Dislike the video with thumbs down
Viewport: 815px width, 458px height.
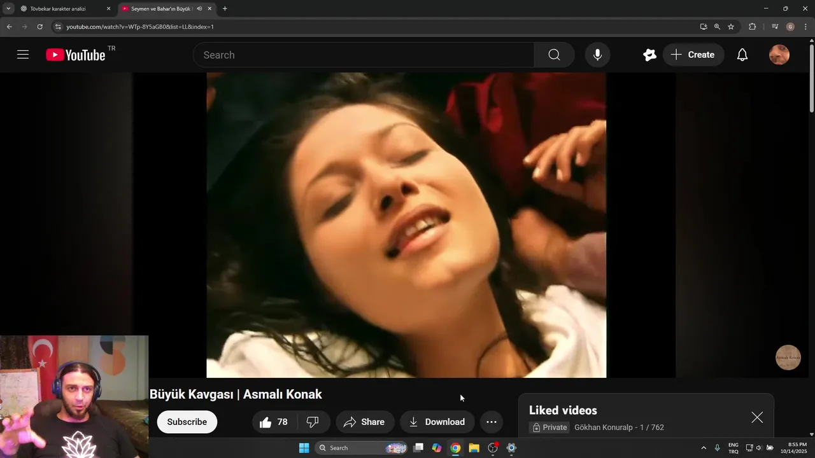point(313,422)
